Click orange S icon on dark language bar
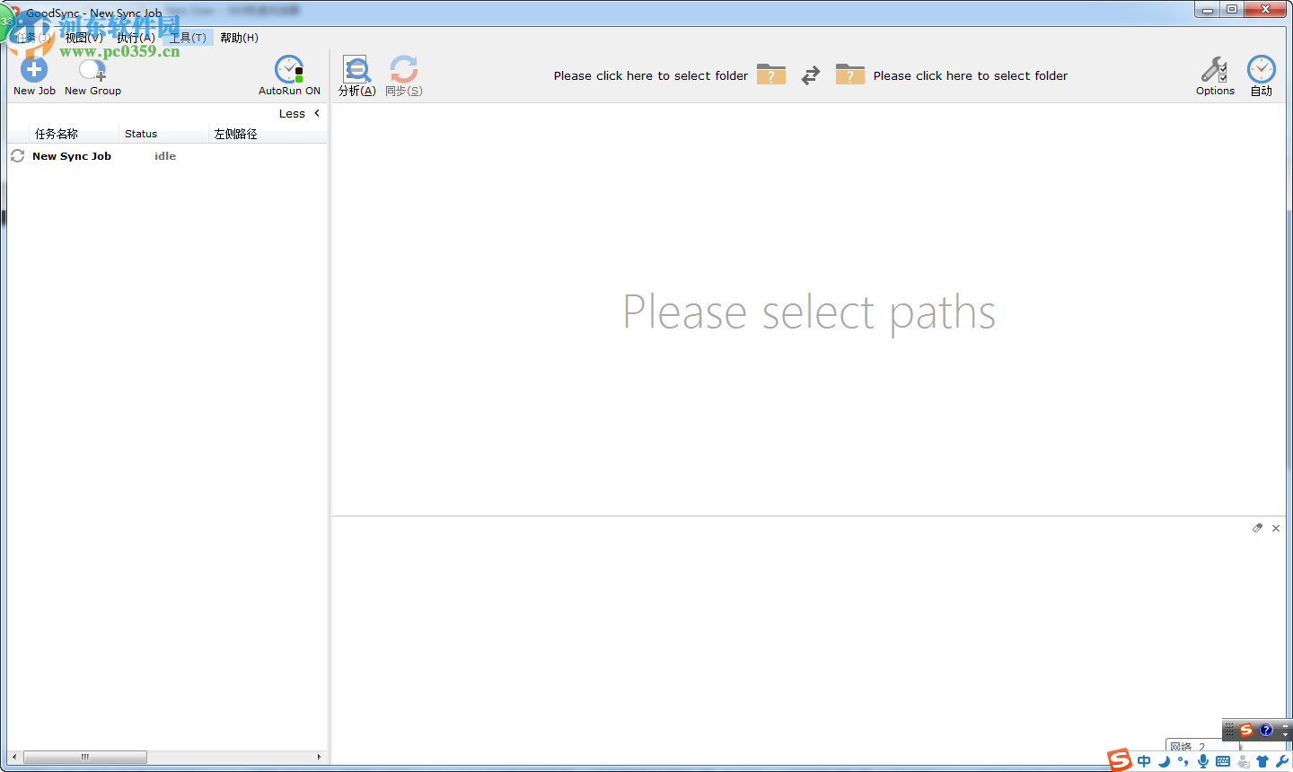 (x=1246, y=730)
